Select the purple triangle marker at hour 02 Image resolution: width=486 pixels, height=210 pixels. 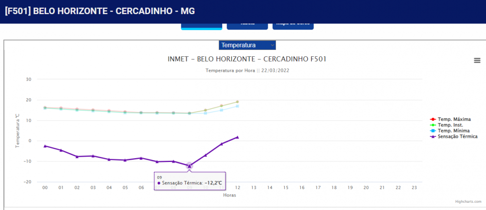point(77,157)
